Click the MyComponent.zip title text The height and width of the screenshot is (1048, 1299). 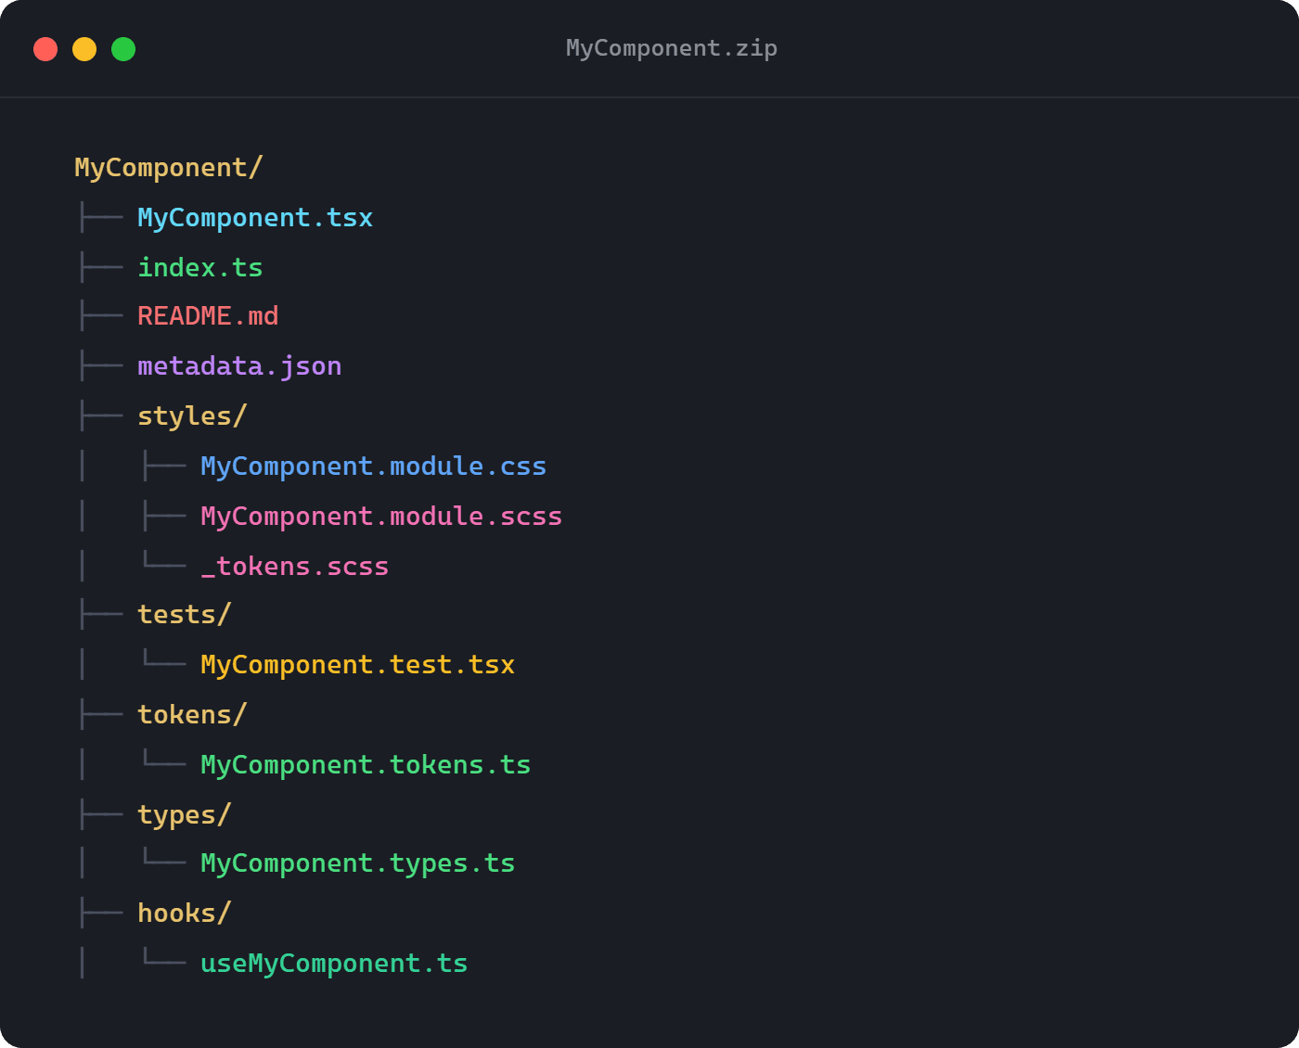click(x=671, y=47)
